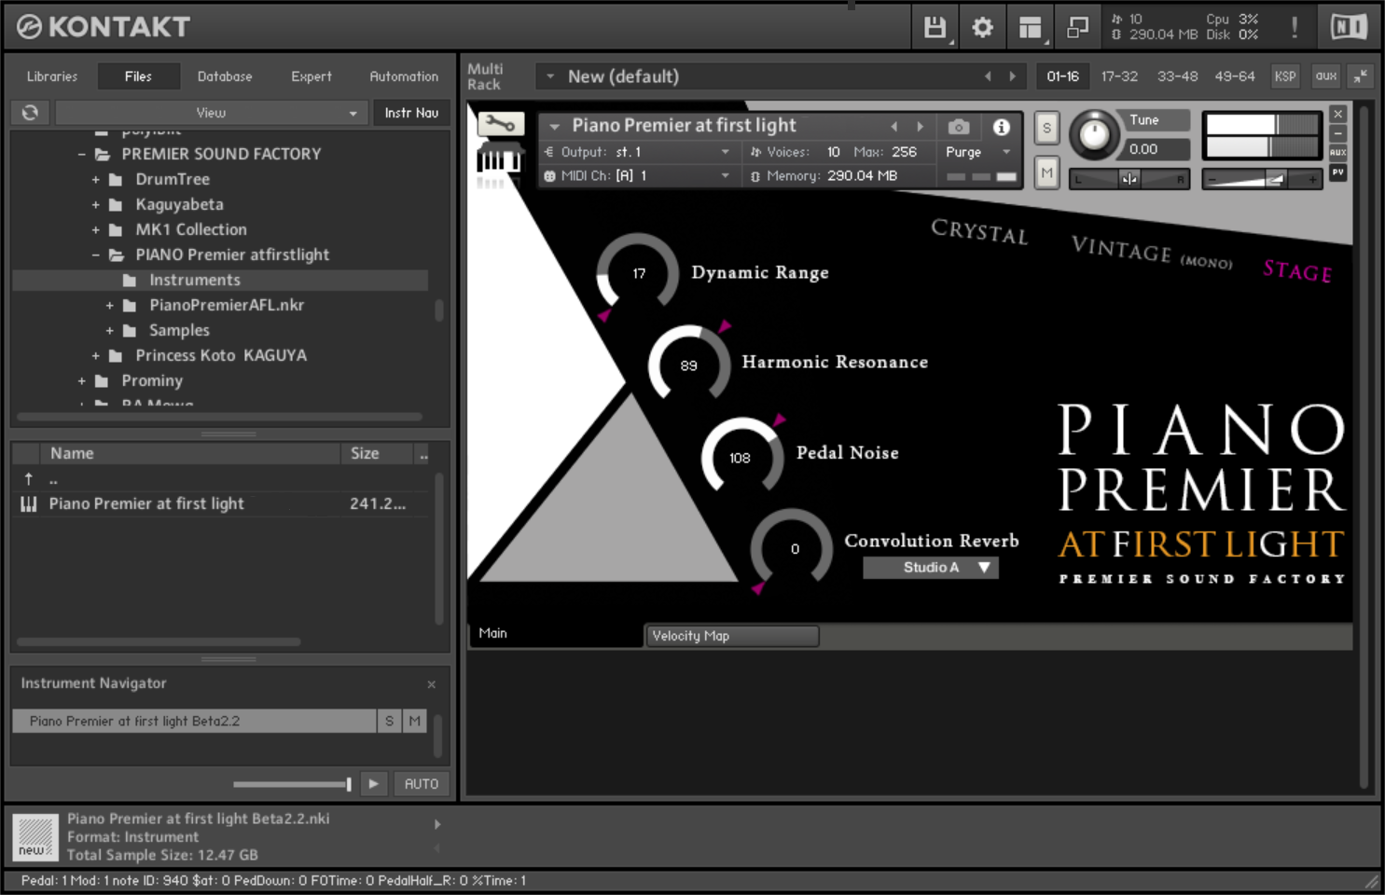Screen dimensions: 1385x895
Task: Toggle PV button on instrument header
Action: (1338, 172)
